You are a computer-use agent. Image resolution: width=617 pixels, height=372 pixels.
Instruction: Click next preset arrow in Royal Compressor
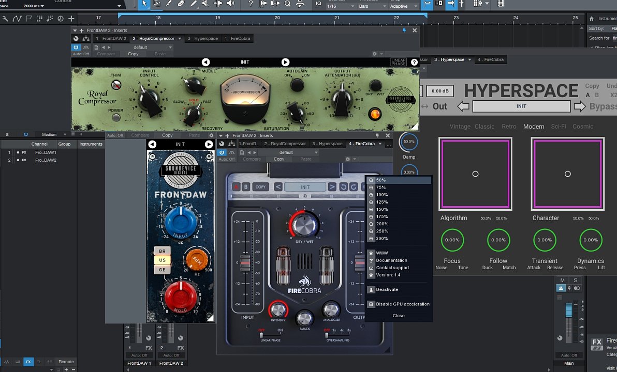[285, 62]
